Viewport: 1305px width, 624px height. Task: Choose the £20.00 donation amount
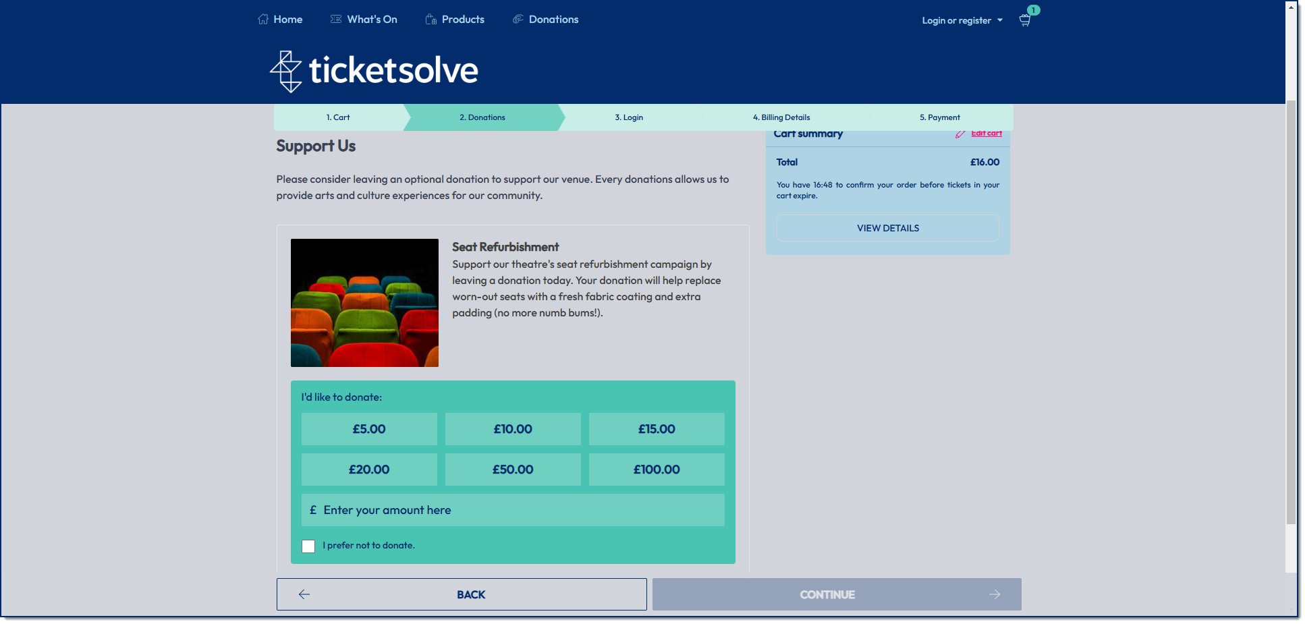[x=369, y=470]
